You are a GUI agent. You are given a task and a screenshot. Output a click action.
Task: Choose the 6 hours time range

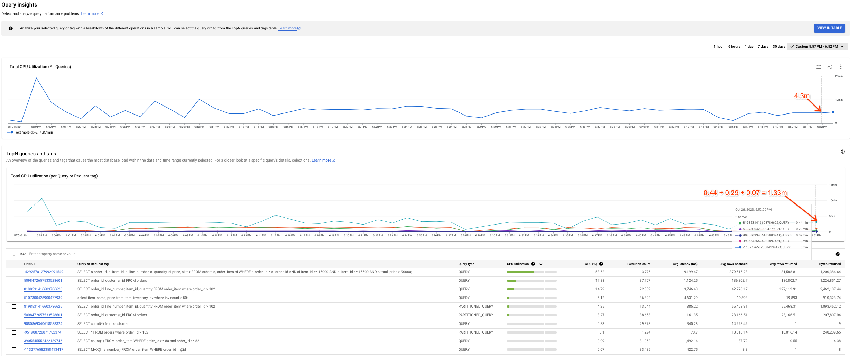point(734,46)
